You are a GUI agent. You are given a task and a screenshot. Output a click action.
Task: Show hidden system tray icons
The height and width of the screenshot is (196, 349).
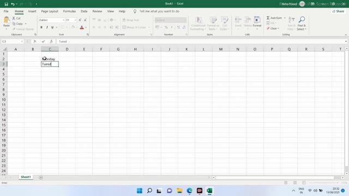[x=293, y=191]
